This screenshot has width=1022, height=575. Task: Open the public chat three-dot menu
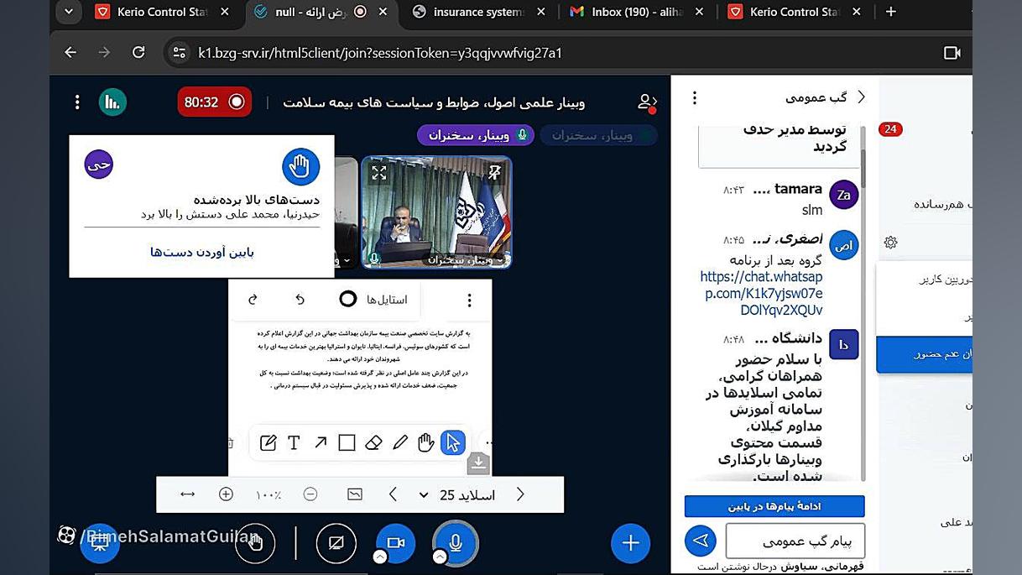[x=694, y=97]
